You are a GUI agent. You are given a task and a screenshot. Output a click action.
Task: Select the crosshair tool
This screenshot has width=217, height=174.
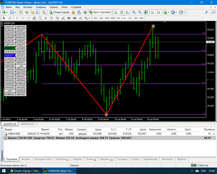click(x=10, y=18)
